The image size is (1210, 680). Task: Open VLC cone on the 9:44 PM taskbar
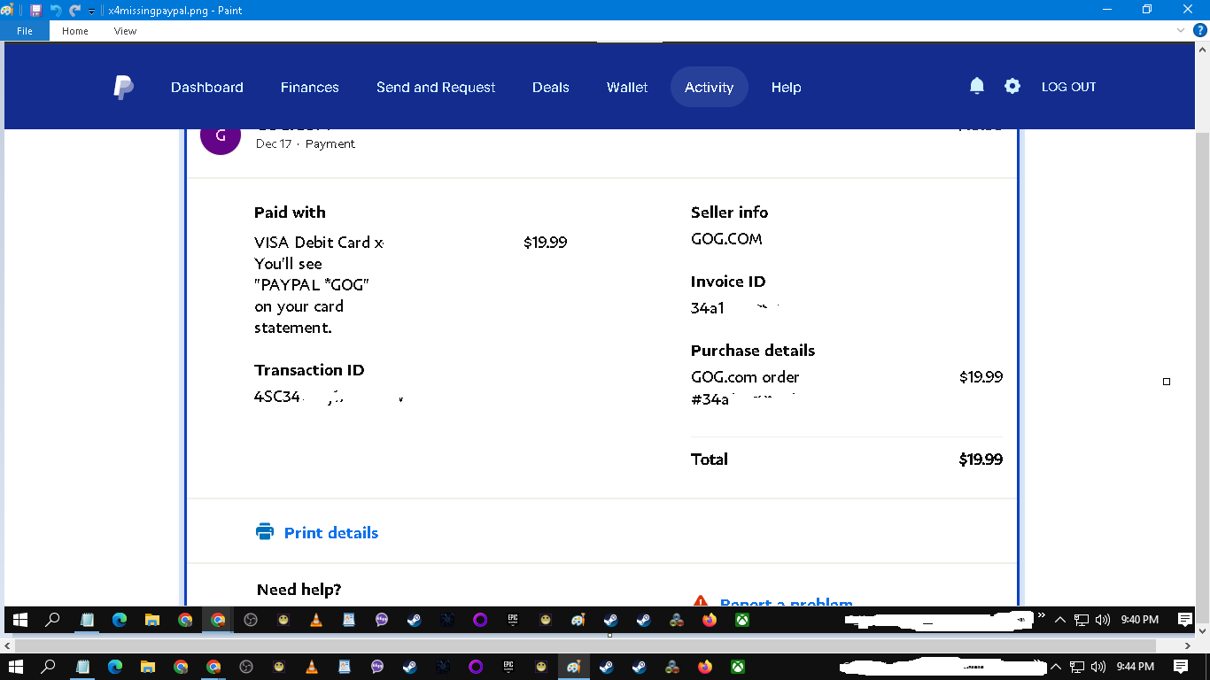pos(312,667)
